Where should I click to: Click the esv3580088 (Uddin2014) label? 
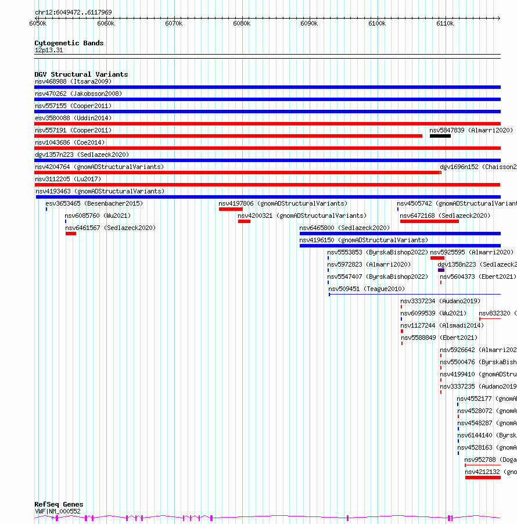[x=73, y=118]
